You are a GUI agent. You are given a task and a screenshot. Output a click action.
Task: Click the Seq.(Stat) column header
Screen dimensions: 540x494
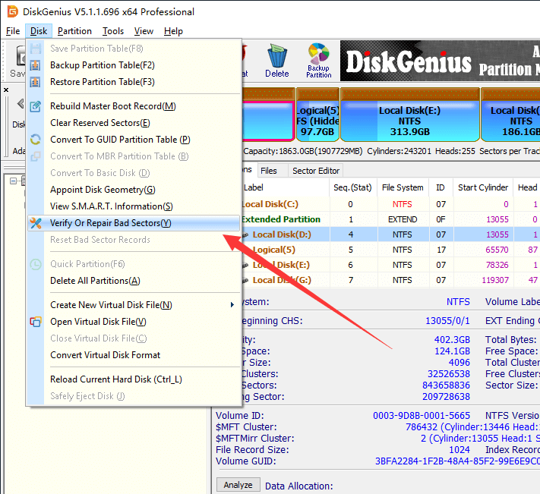352,187
